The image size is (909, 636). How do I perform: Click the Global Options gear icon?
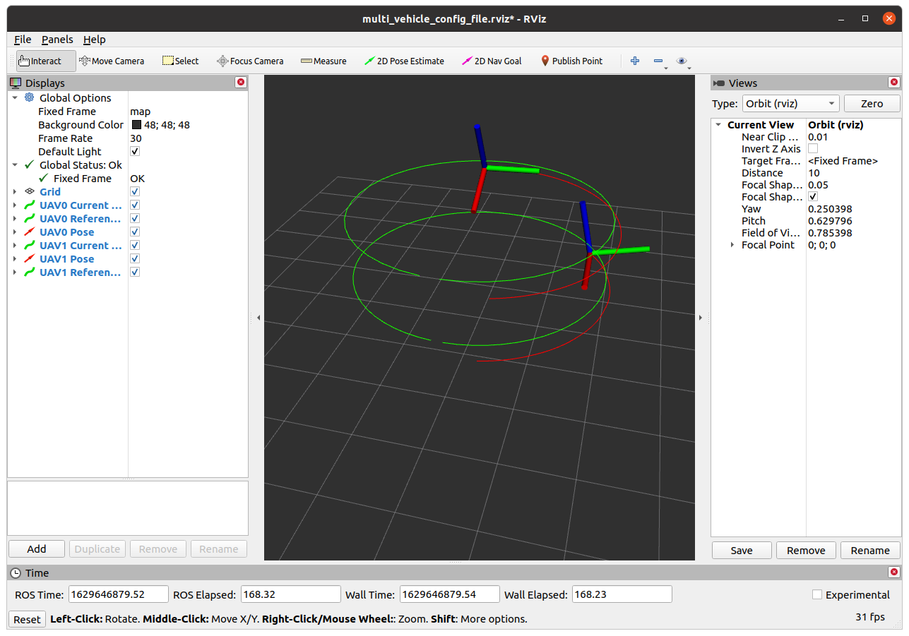[x=30, y=97]
